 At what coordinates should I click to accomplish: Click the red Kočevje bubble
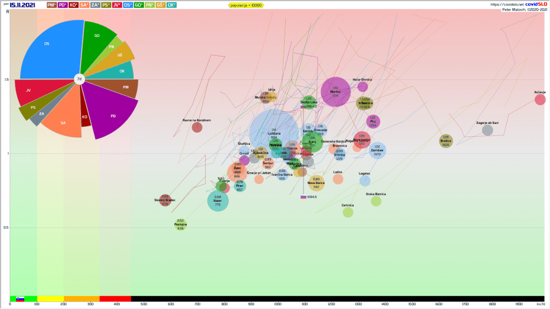tap(540, 99)
